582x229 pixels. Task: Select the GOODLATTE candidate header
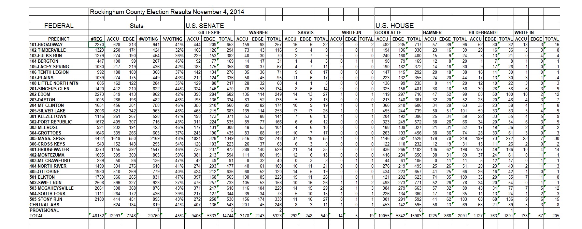(388, 32)
